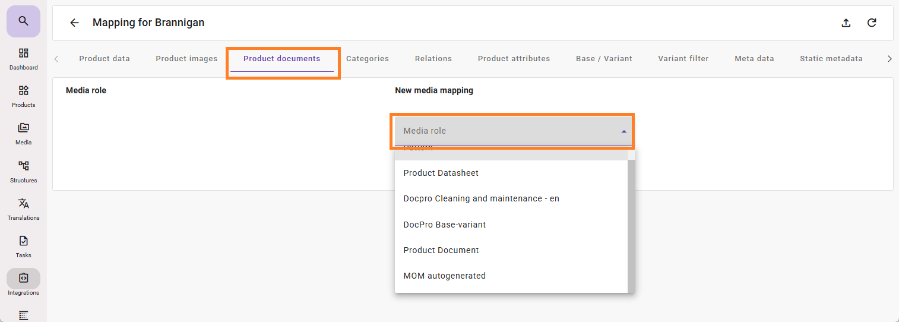Image resolution: width=899 pixels, height=322 pixels.
Task: Switch to the Categories tab
Action: click(367, 59)
